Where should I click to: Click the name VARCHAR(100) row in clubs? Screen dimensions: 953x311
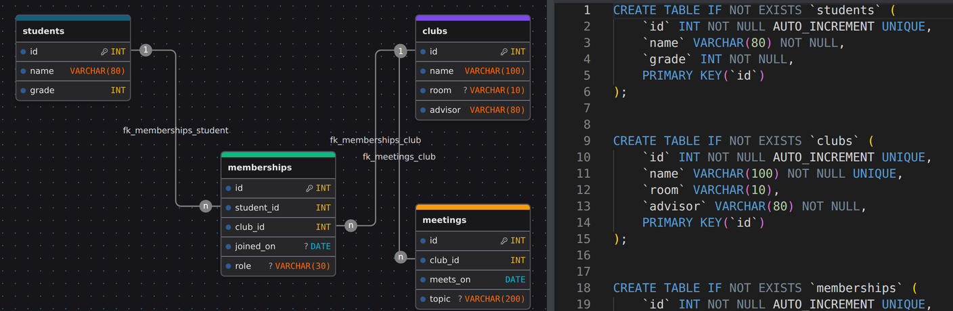(x=472, y=71)
